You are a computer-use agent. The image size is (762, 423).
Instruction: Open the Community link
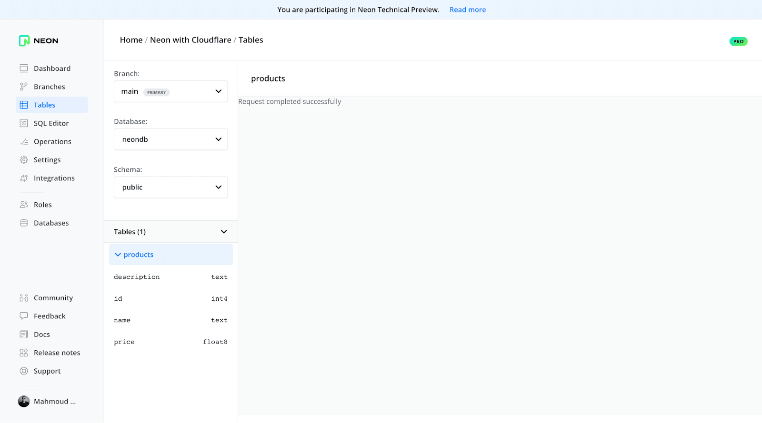52,298
